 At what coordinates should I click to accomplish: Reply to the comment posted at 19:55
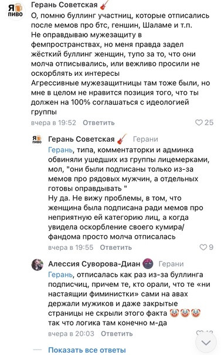[x=116, y=247]
